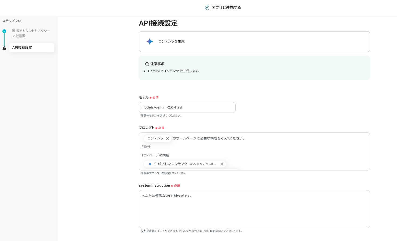Click the info icon next to 注意事項
The height and width of the screenshot is (241, 397).
(x=147, y=64)
